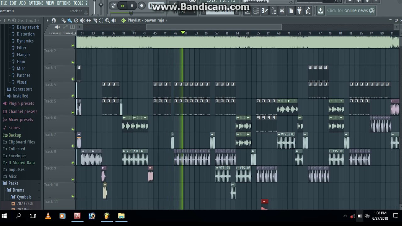The width and height of the screenshot is (402, 226).
Task: Open the Channel rack view
Action: tap(256, 11)
